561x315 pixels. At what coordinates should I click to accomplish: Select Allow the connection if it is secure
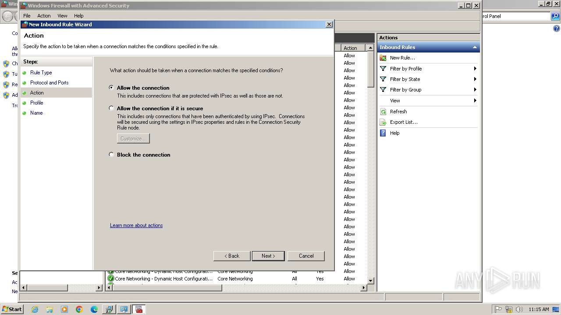coord(111,108)
